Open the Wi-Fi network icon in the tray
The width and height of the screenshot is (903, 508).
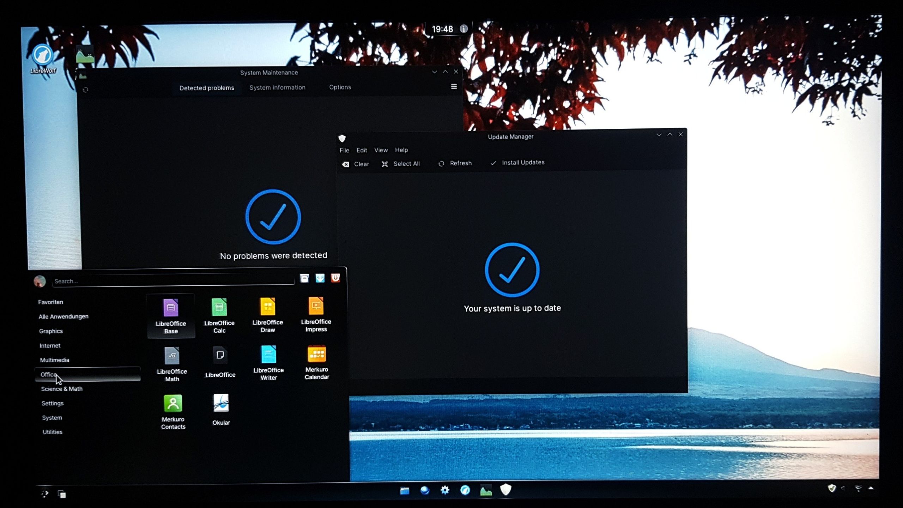coord(859,488)
